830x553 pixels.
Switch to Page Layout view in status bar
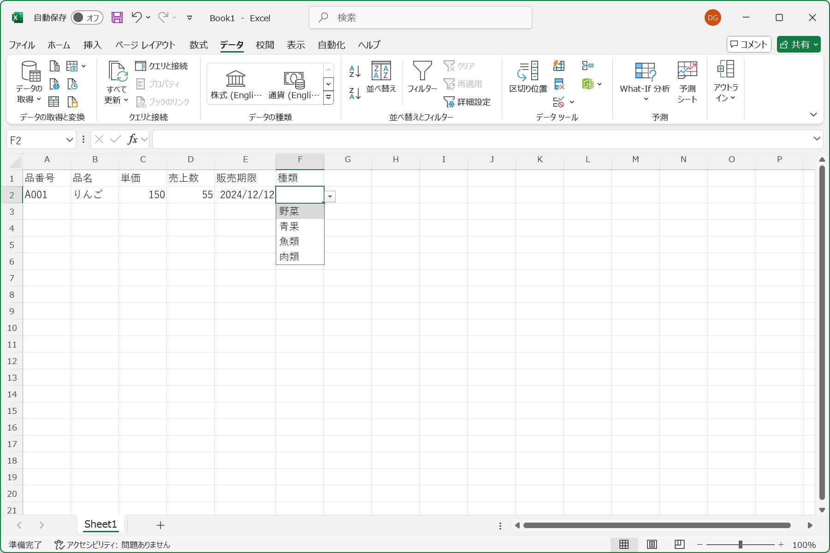pyautogui.click(x=652, y=545)
